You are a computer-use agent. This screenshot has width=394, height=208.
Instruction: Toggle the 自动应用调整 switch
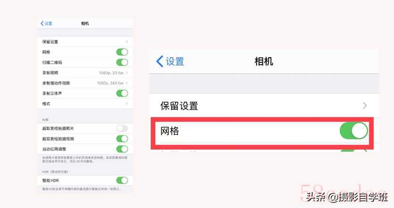click(122, 149)
